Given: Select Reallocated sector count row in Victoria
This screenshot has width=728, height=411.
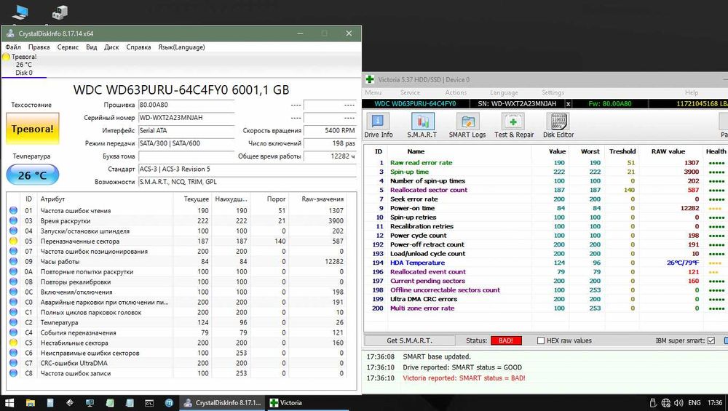Looking at the screenshot, I should click(545, 190).
